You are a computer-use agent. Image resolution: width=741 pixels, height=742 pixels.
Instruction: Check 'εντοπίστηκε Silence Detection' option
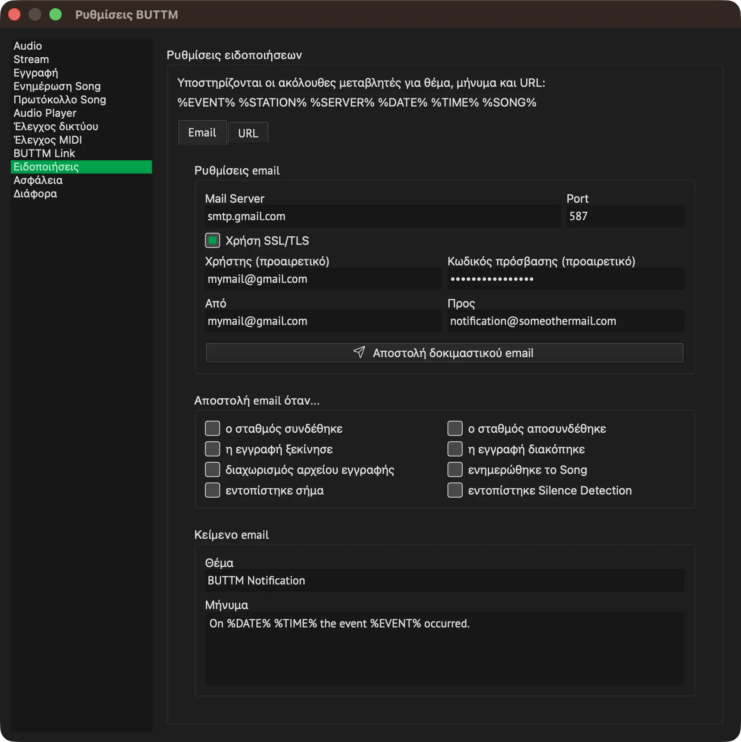tap(455, 490)
